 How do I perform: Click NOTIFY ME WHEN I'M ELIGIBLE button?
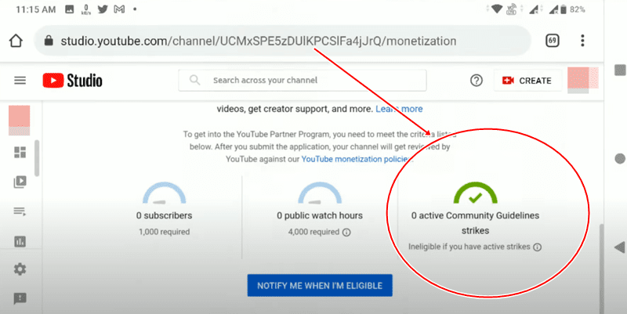[x=320, y=286]
